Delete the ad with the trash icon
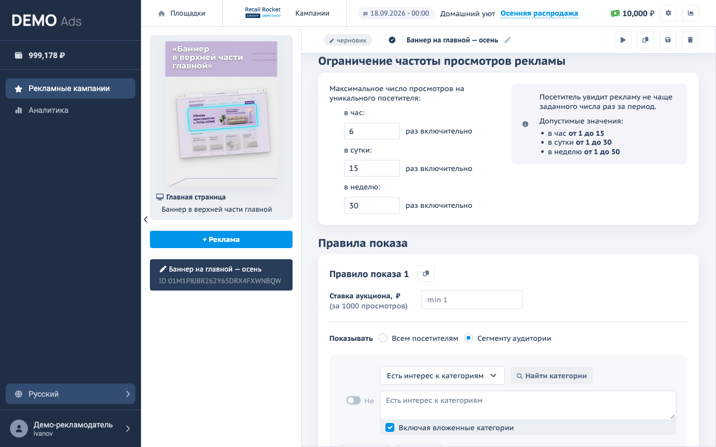The width and height of the screenshot is (716, 447). [690, 40]
